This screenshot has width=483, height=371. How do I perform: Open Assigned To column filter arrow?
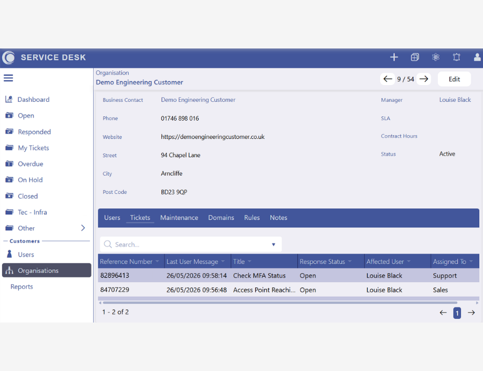(x=471, y=261)
